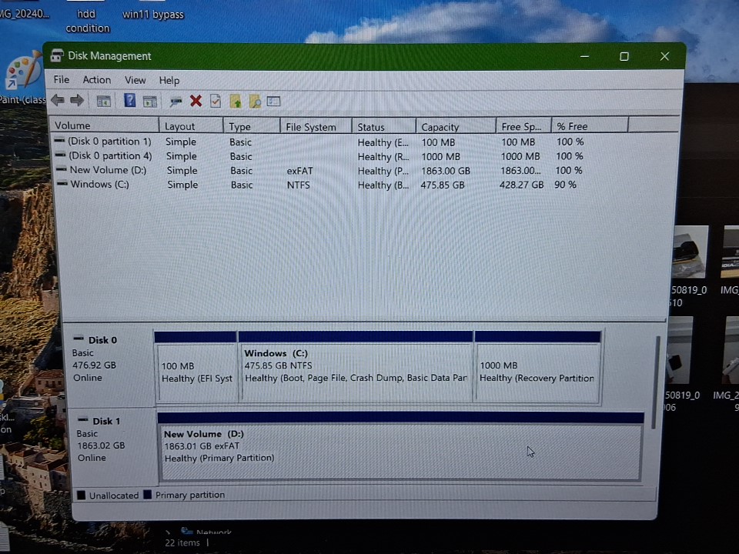Open Help via the blue question-mark icon

click(x=129, y=100)
